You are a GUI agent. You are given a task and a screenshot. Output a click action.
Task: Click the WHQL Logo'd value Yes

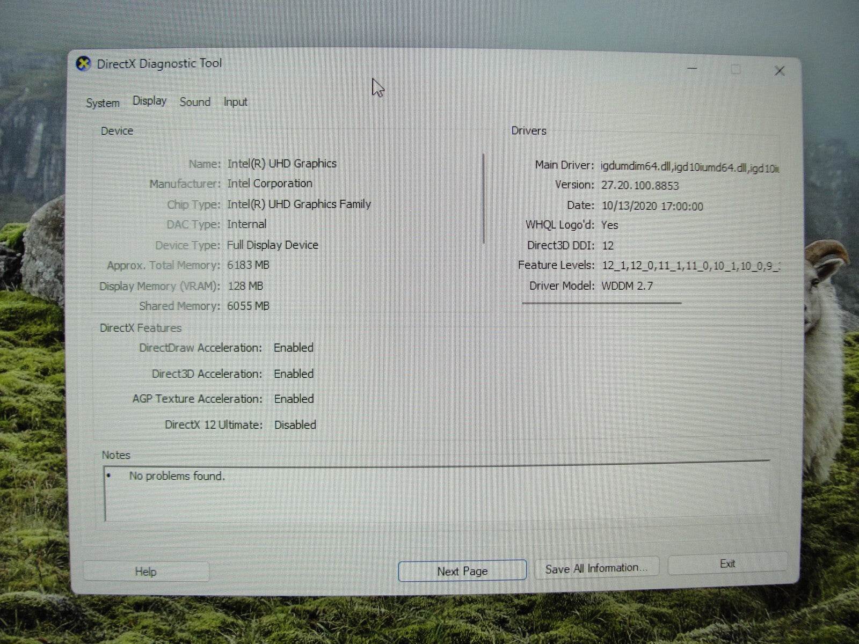611,225
